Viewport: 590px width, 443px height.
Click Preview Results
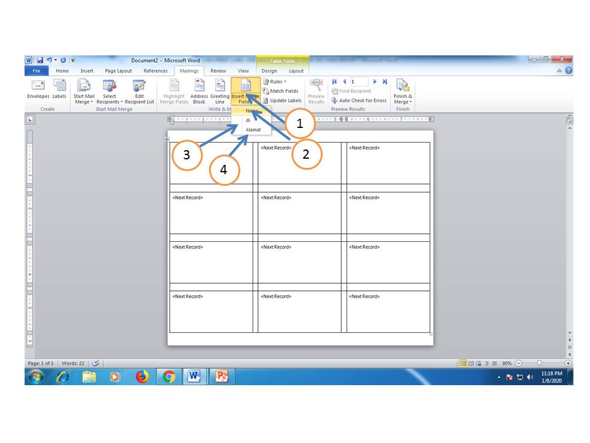point(316,92)
